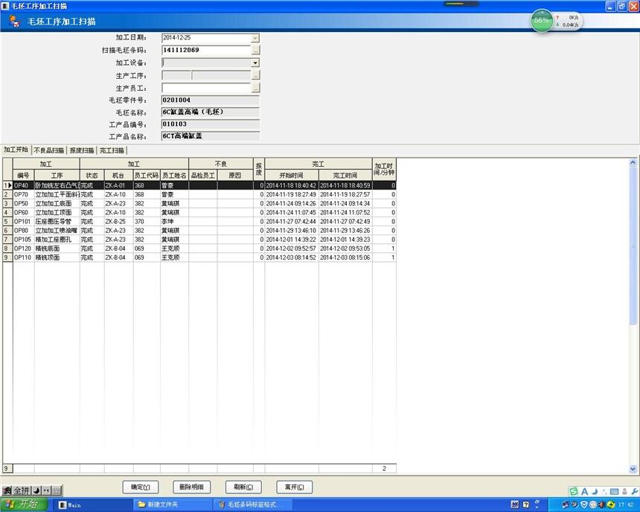This screenshot has width=640, height=512.
Task: Click the 删除明细 button
Action: point(192,487)
